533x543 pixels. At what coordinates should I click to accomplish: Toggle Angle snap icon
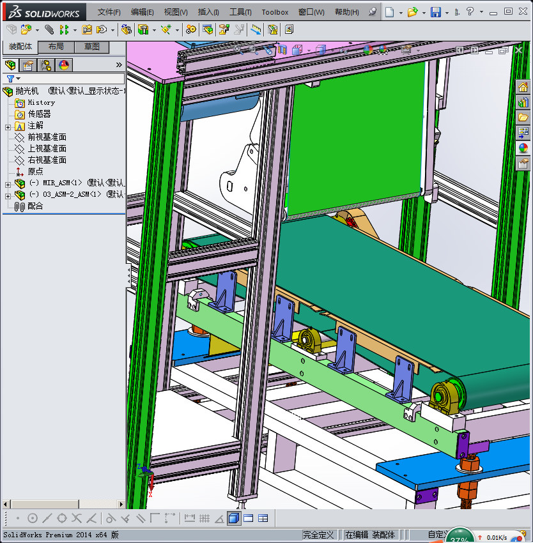pyautogui.click(x=219, y=518)
